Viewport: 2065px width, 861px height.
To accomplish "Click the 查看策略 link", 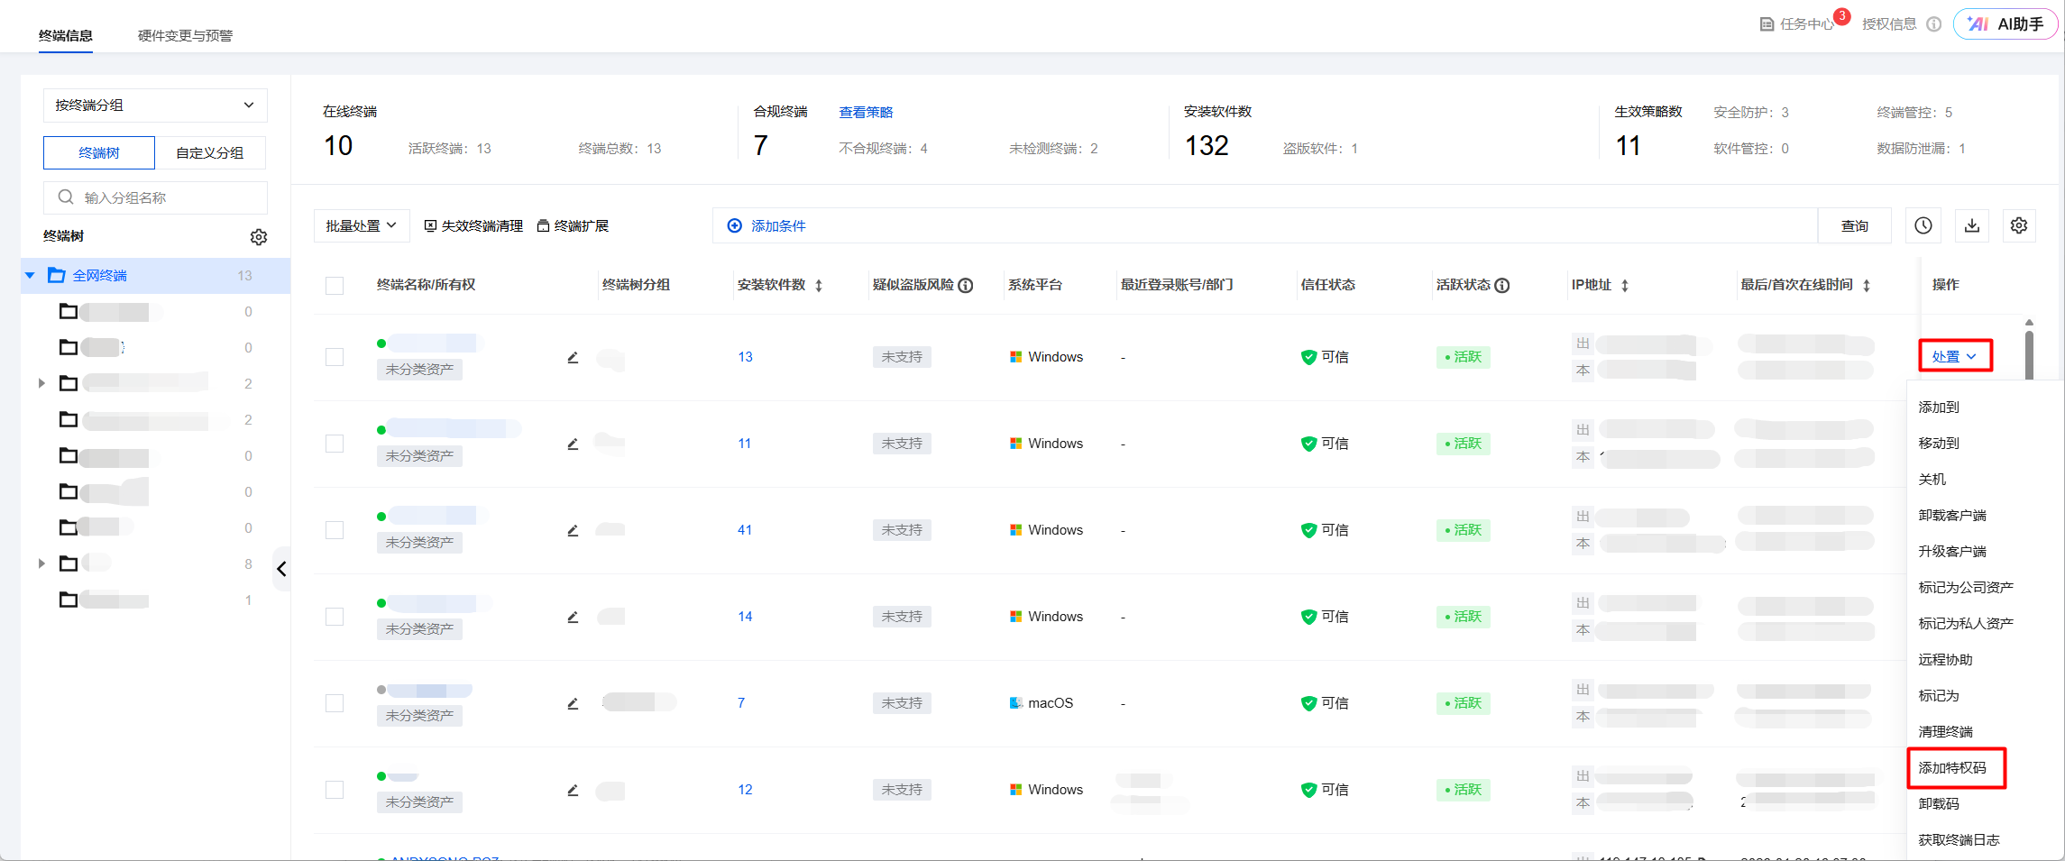I will [866, 113].
